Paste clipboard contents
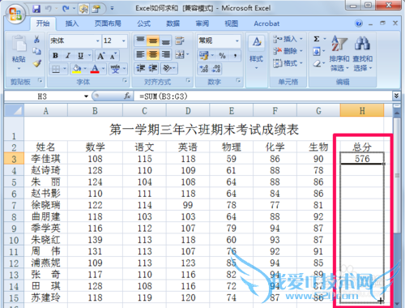Image resolution: width=405 pixels, height=308 pixels. tap(19, 51)
